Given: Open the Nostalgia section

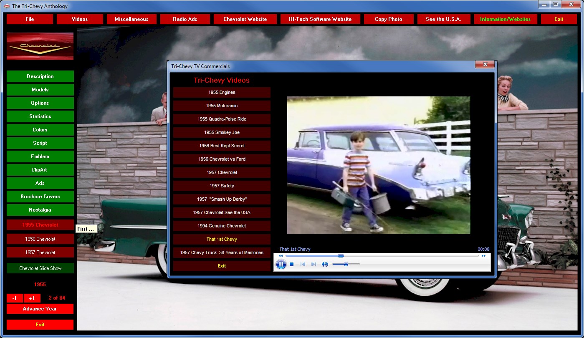Looking at the screenshot, I should (40, 210).
